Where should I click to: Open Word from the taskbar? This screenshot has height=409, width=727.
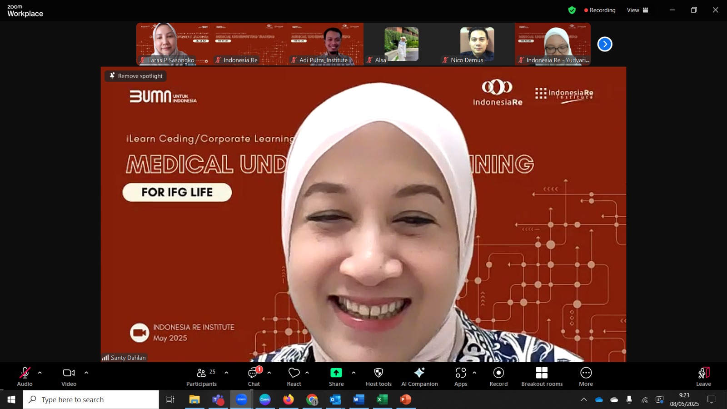pos(359,399)
